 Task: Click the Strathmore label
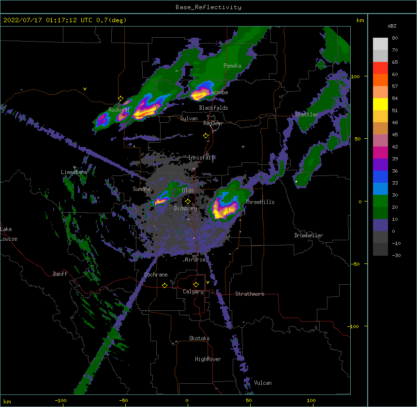(x=250, y=294)
